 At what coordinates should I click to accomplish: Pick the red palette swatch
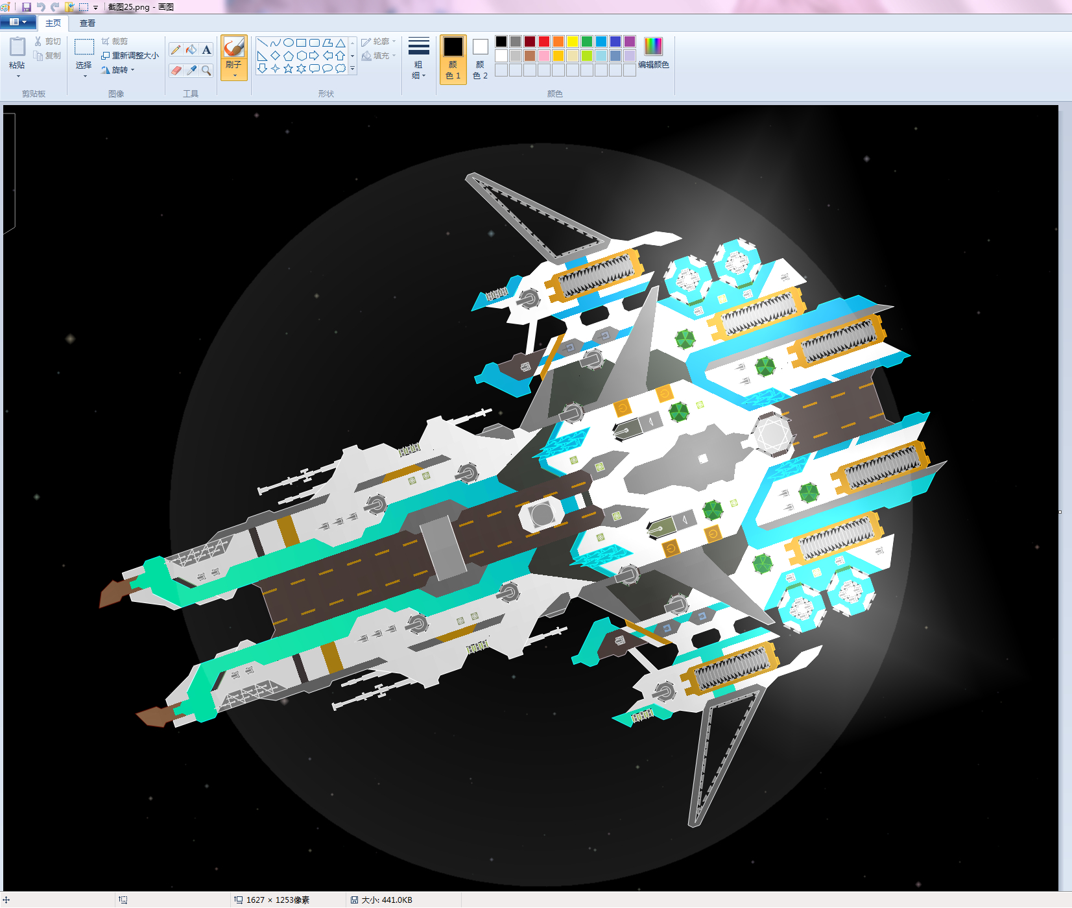coord(544,42)
